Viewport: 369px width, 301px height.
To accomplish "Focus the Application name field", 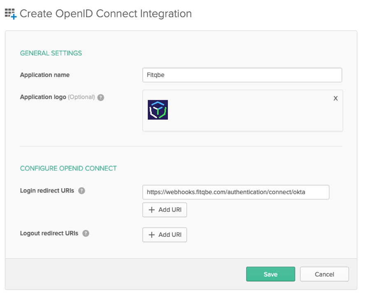I will tap(242, 75).
